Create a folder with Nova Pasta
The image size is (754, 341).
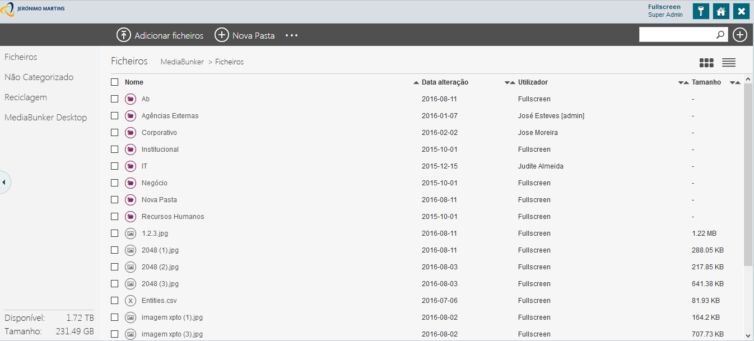coord(245,35)
